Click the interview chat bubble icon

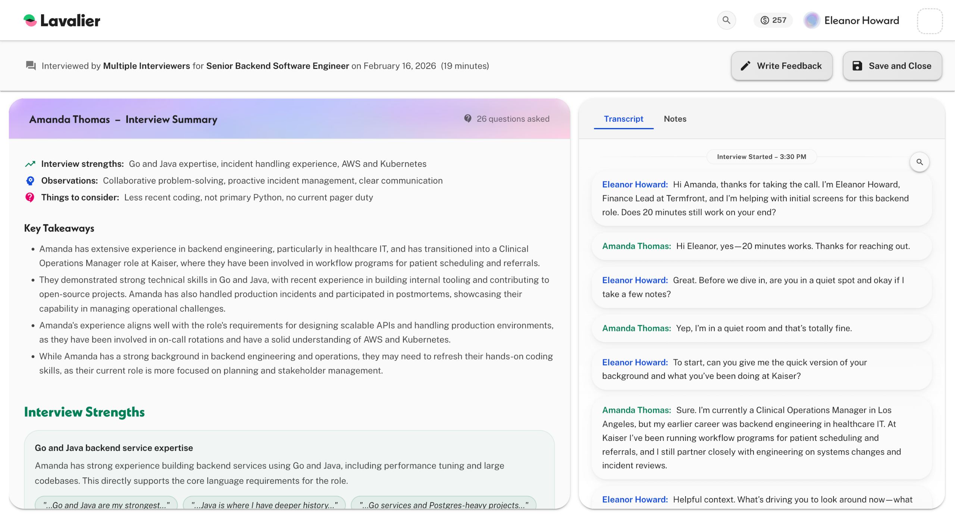[x=31, y=66]
